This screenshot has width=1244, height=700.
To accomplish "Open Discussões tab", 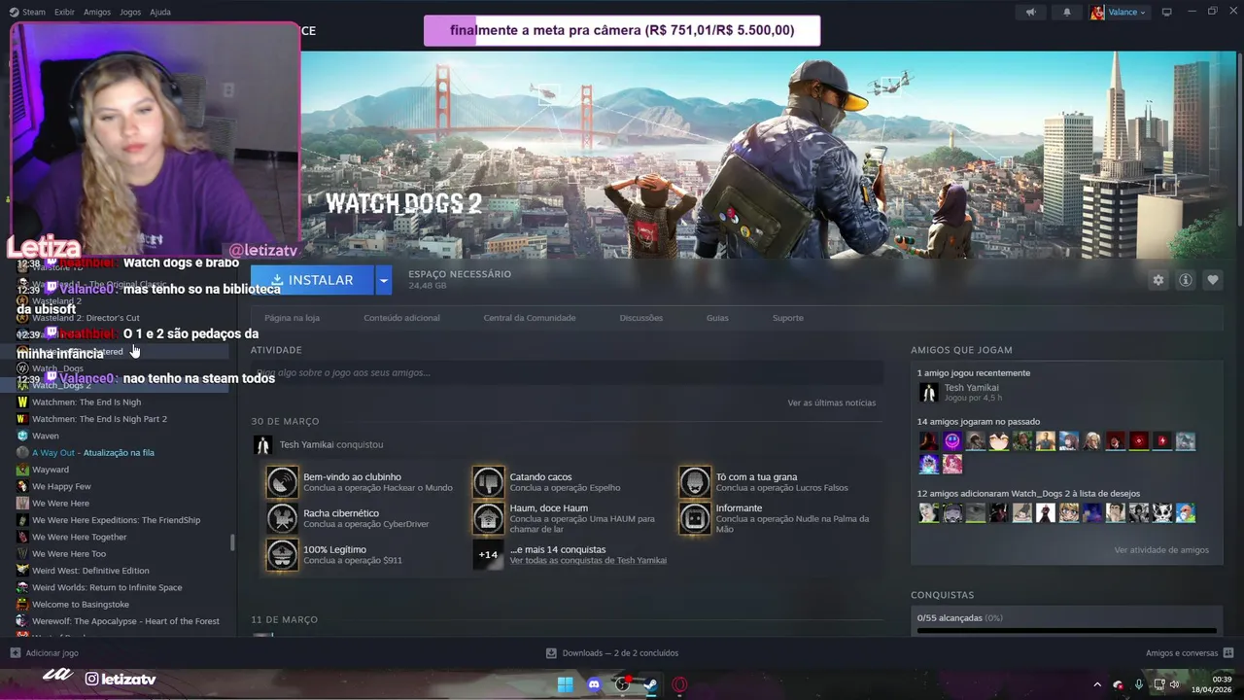I will 641,318.
